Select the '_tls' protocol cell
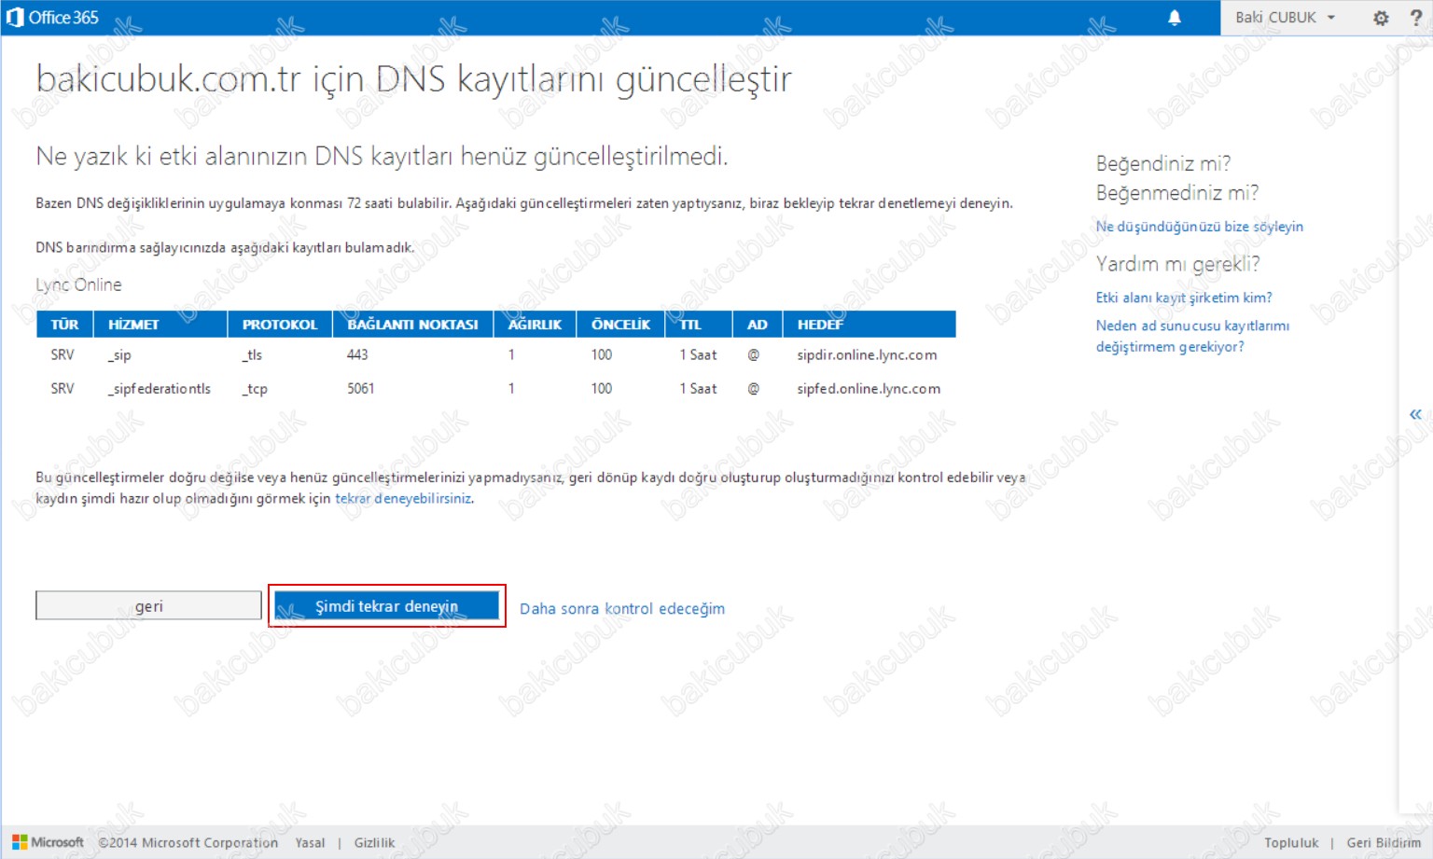The image size is (1433, 859). (x=252, y=355)
